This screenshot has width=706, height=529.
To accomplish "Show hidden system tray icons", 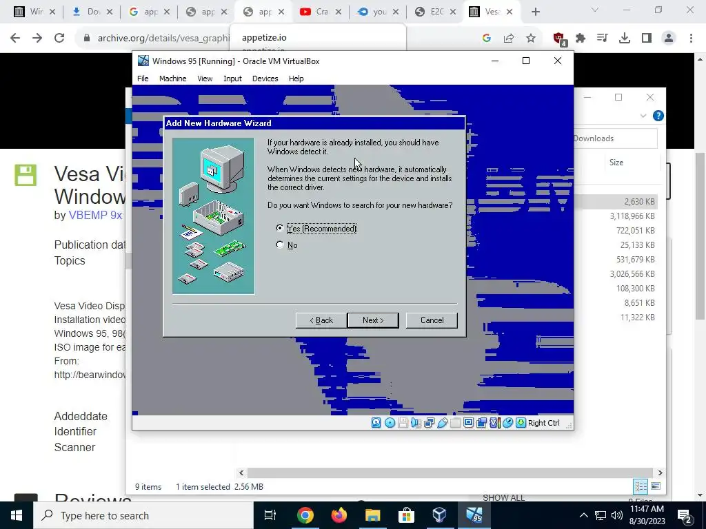I will pyautogui.click(x=583, y=515).
